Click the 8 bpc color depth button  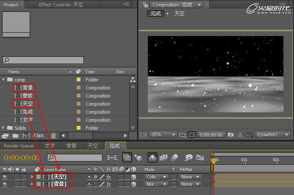pyautogui.click(x=38, y=135)
